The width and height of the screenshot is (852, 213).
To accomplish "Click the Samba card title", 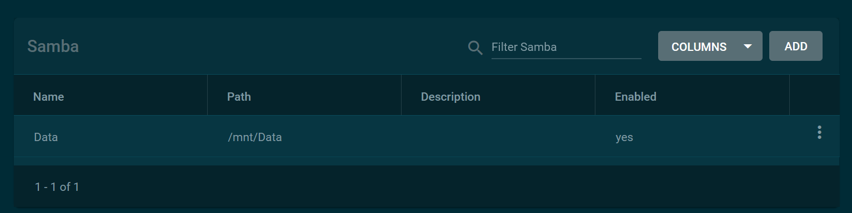I will [x=53, y=46].
